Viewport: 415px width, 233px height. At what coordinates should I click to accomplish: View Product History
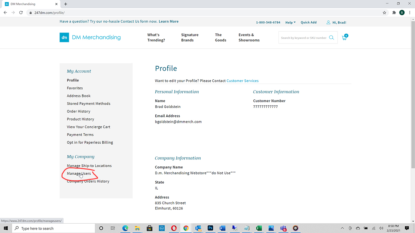tap(81, 119)
